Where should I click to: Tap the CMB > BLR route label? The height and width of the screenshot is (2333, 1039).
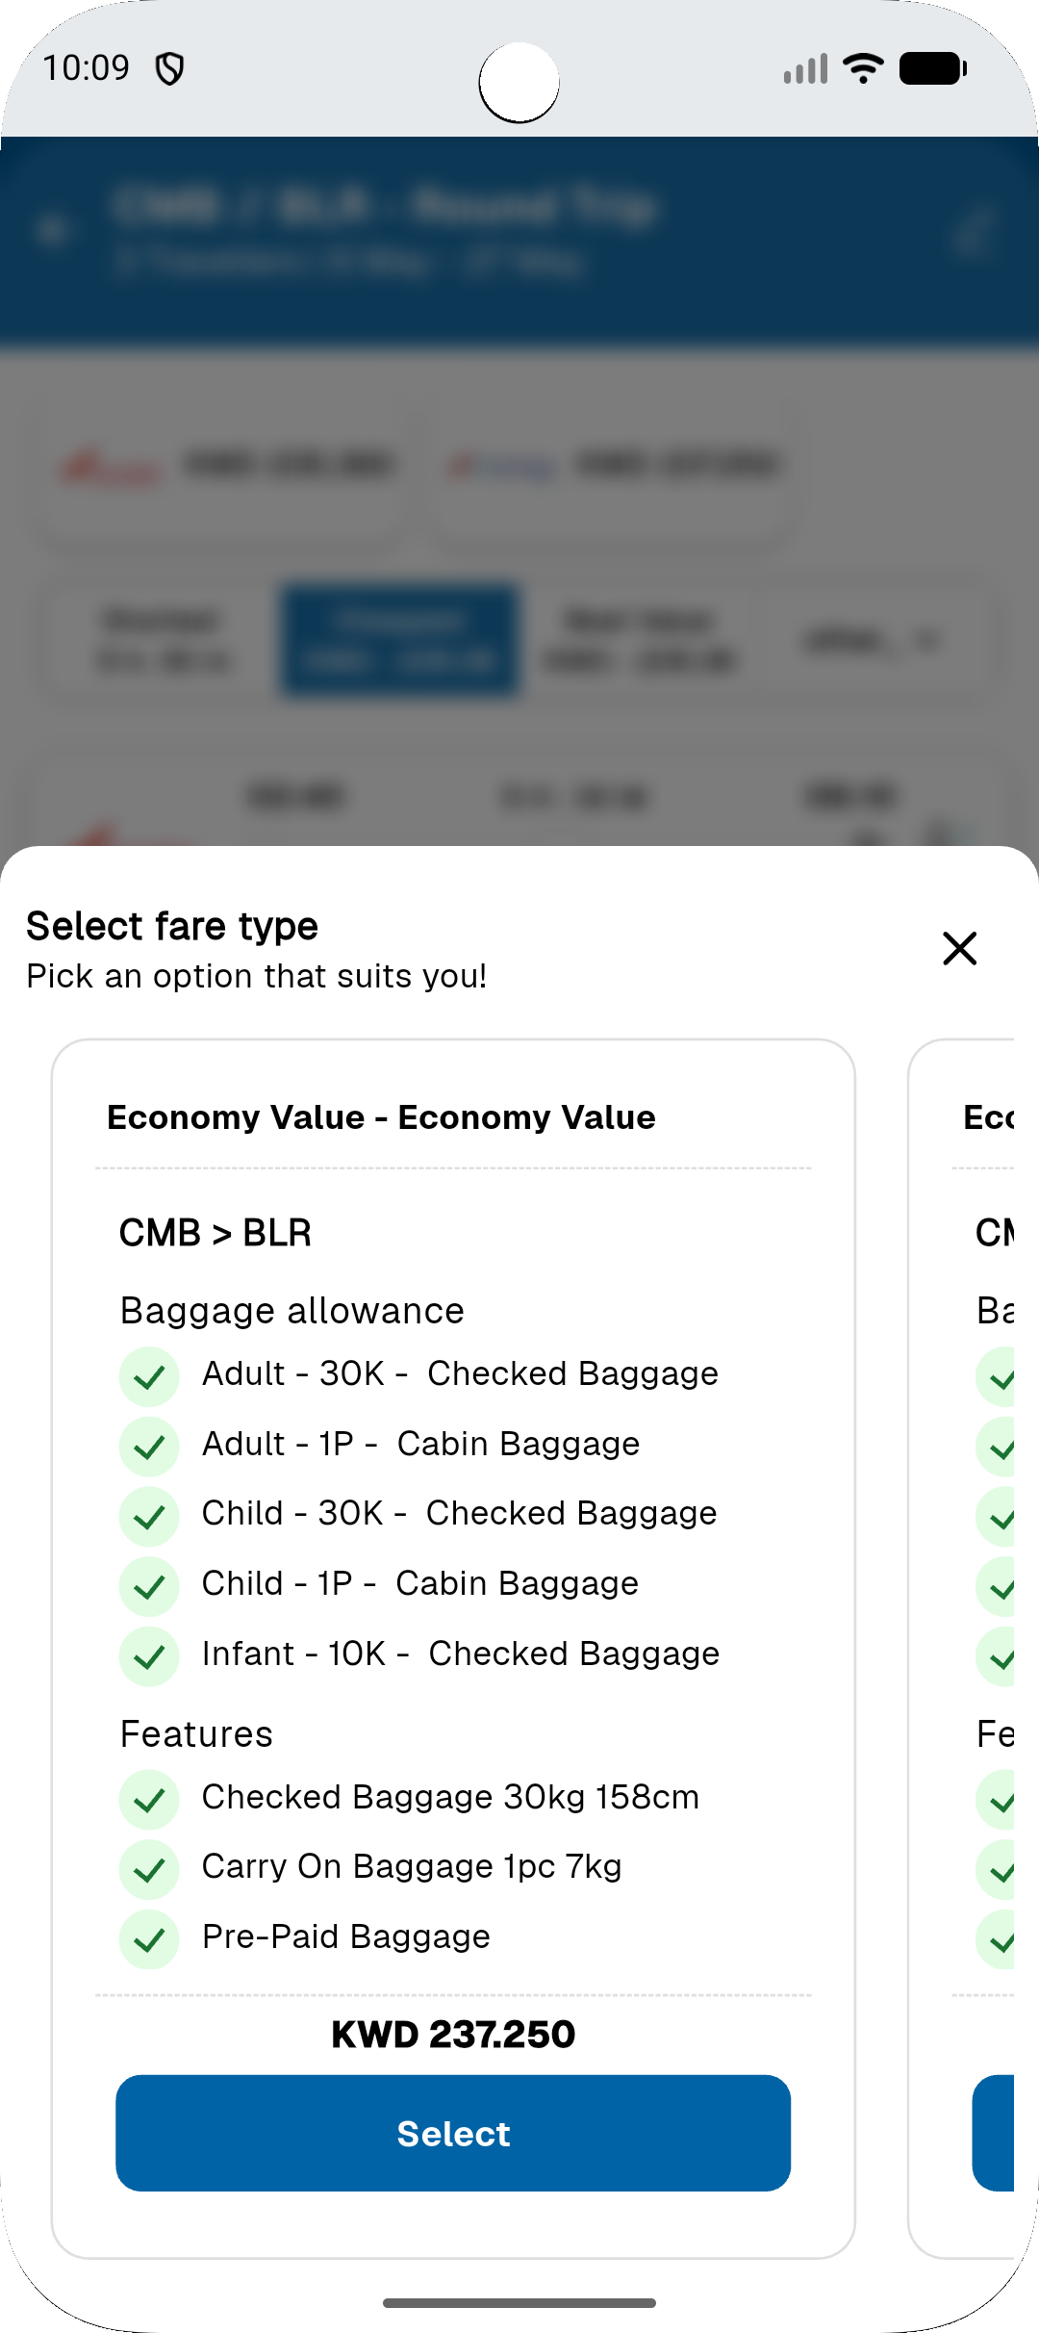coord(215,1233)
